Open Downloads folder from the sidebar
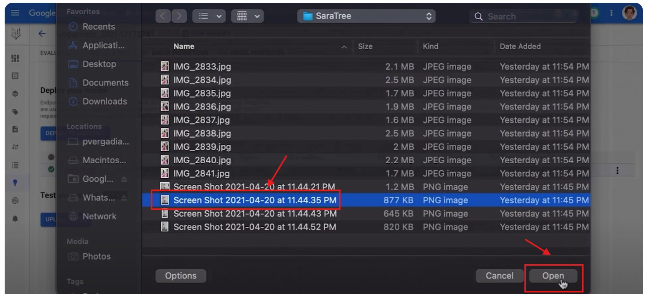The image size is (648, 294). [x=104, y=101]
